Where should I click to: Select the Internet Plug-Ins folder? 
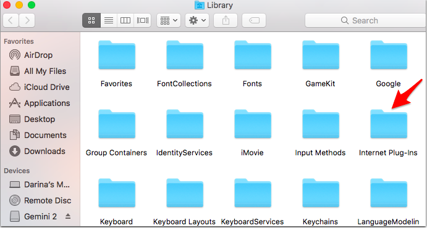click(x=388, y=124)
